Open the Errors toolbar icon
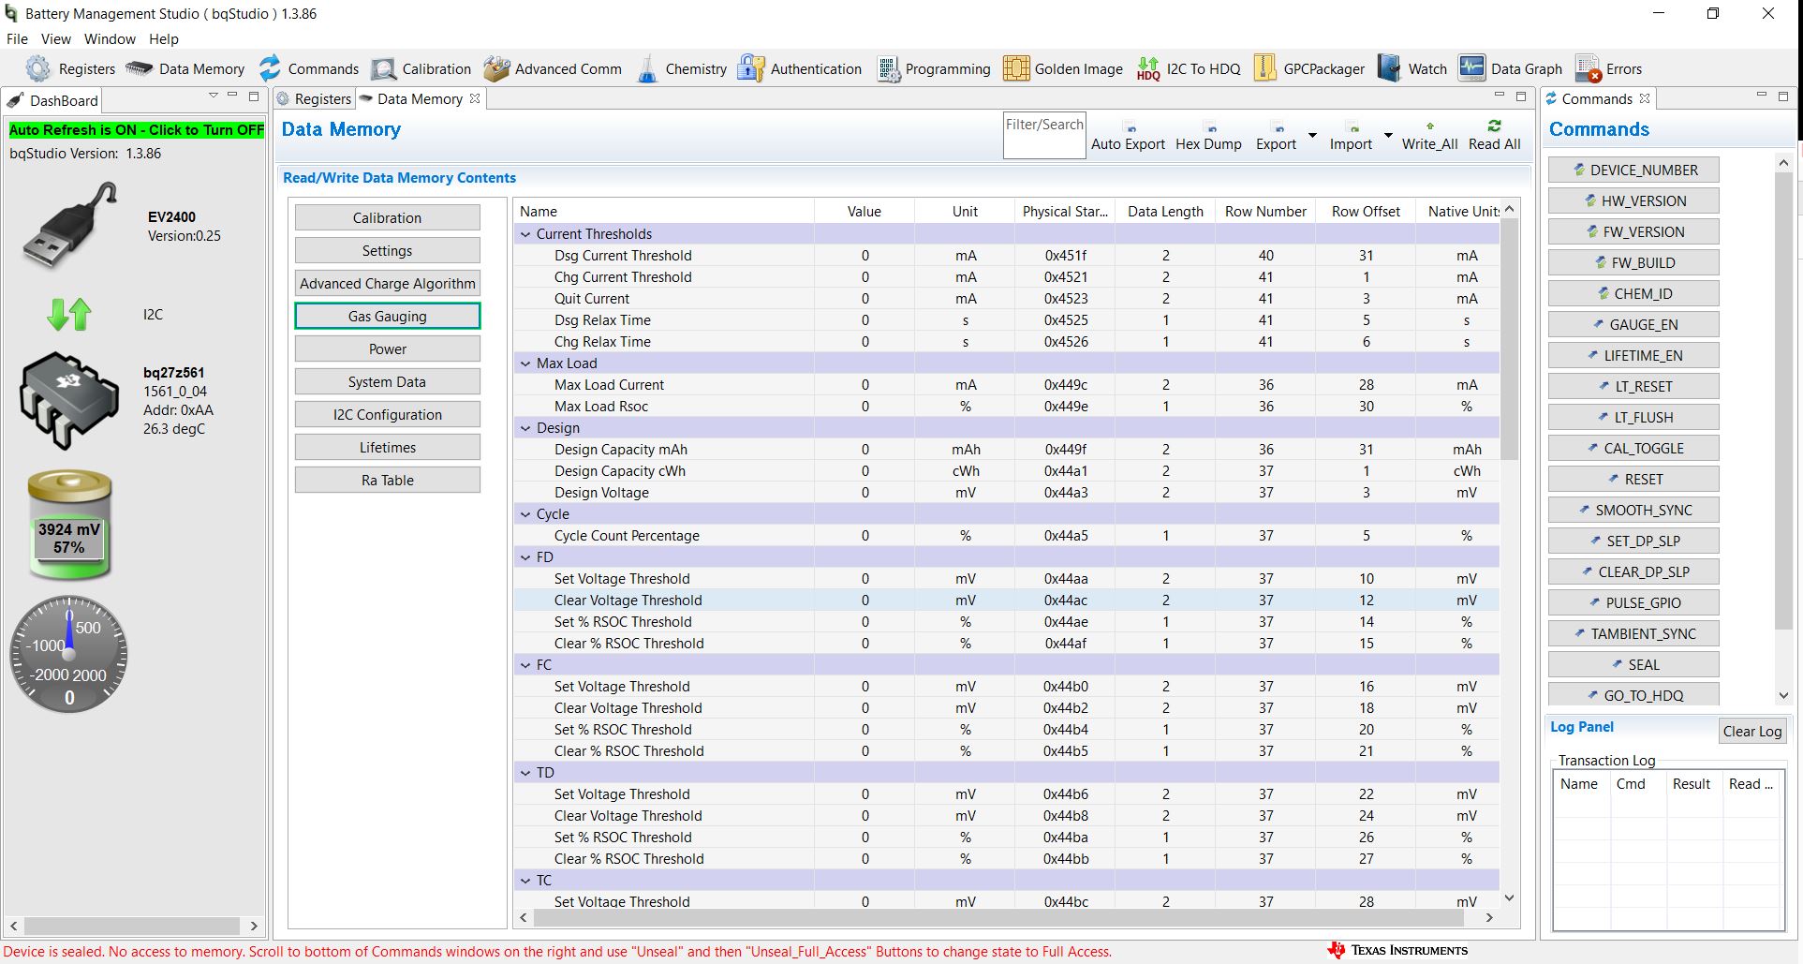The image size is (1803, 964). point(1588,69)
